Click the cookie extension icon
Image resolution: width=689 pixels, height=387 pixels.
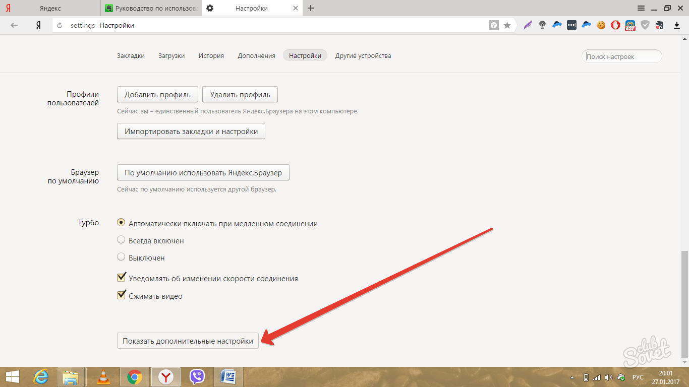coord(601,25)
